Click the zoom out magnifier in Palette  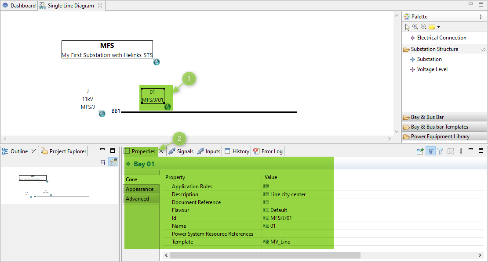coord(423,27)
